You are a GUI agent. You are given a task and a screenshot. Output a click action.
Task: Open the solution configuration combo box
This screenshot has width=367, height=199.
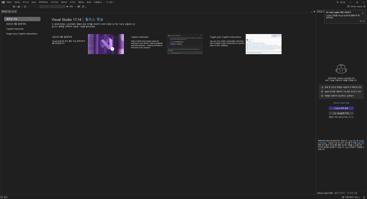click(44, 7)
